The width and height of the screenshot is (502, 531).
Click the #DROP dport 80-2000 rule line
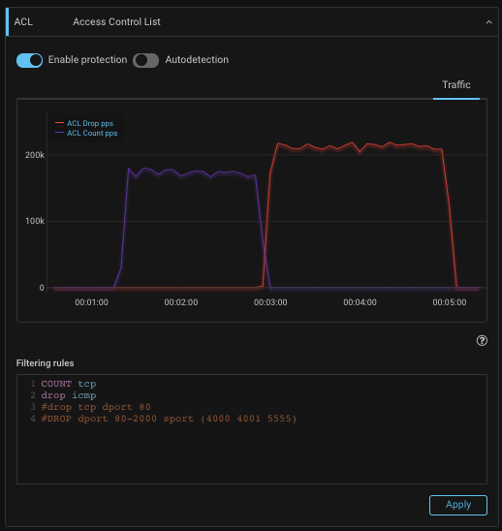[x=169, y=419]
